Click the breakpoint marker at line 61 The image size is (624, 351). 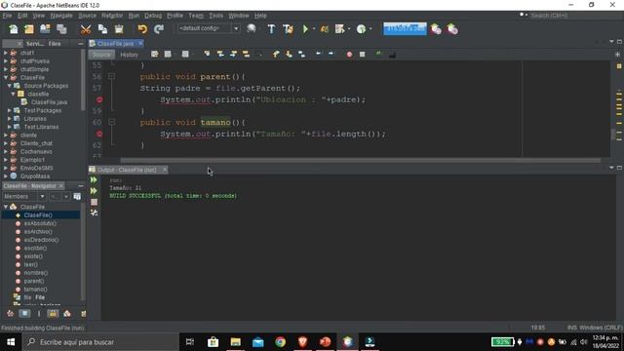[x=99, y=134]
